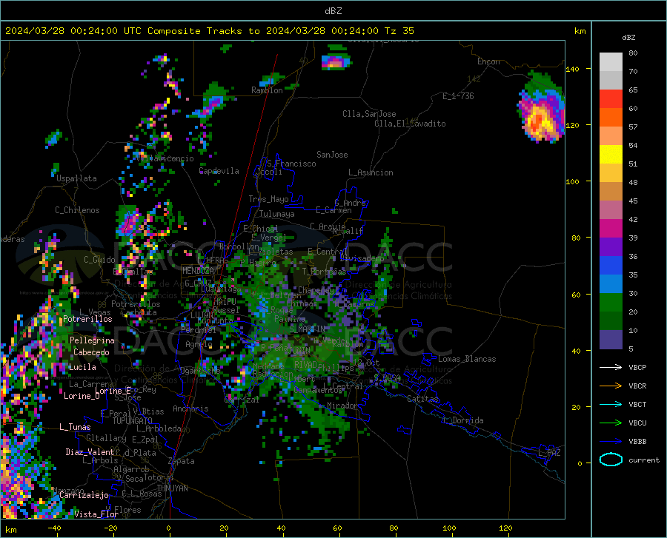This screenshot has height=538, width=667.
Task: Click the 'Uspallata' place label
Action: (x=76, y=178)
